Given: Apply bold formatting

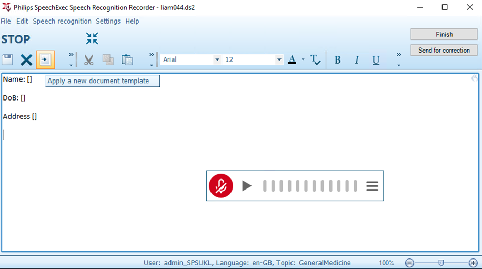Looking at the screenshot, I should point(337,59).
